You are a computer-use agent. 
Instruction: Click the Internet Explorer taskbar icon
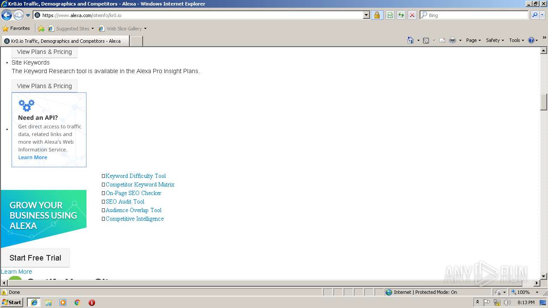pyautogui.click(x=34, y=302)
